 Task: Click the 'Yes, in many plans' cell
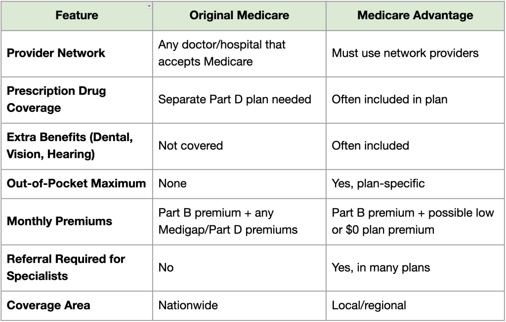(380, 268)
